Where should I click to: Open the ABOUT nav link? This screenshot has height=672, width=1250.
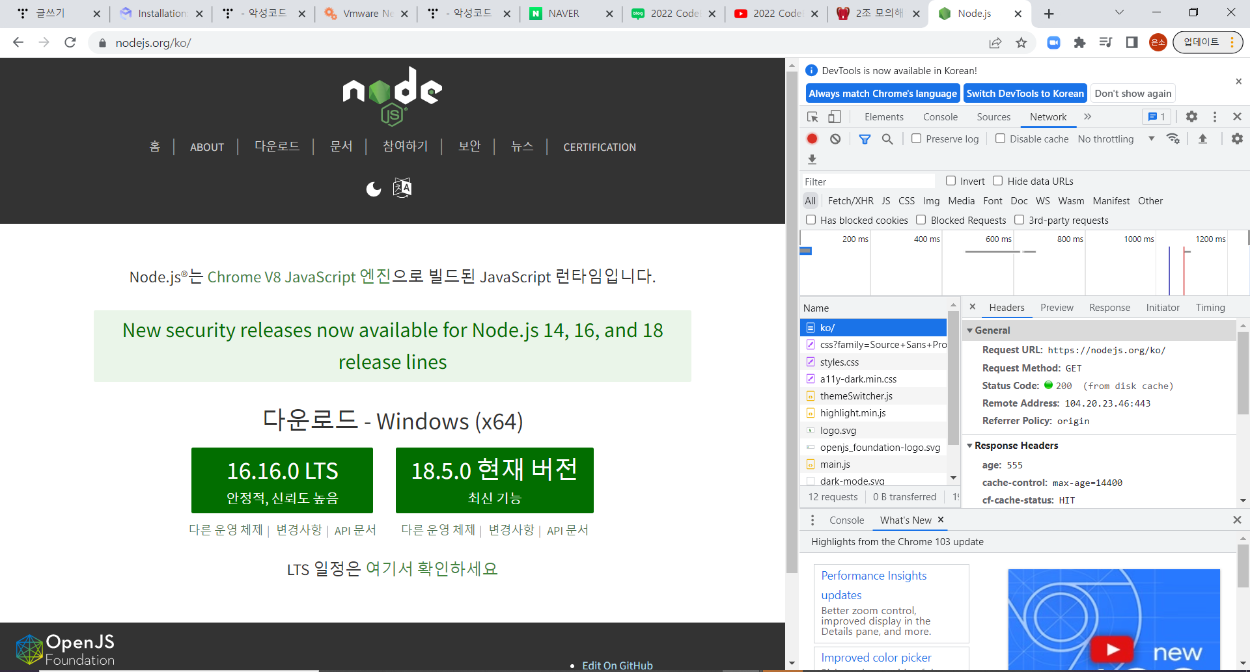[x=207, y=148]
